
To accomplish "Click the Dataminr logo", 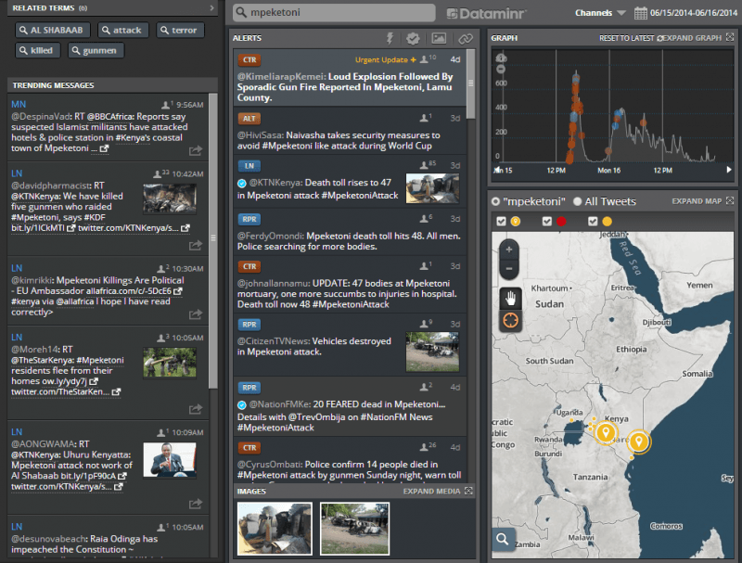I will pos(486,13).
